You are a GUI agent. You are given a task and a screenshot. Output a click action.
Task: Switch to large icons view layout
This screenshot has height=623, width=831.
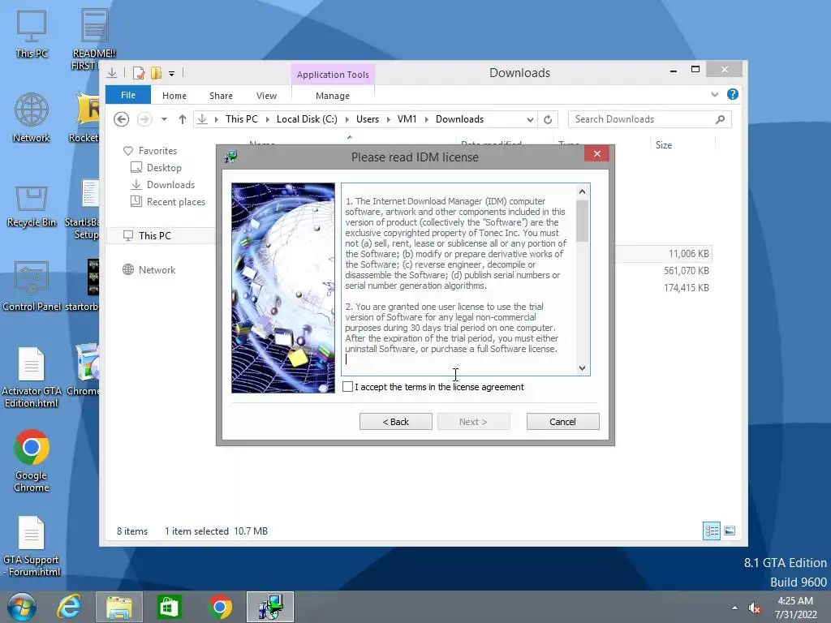(730, 531)
